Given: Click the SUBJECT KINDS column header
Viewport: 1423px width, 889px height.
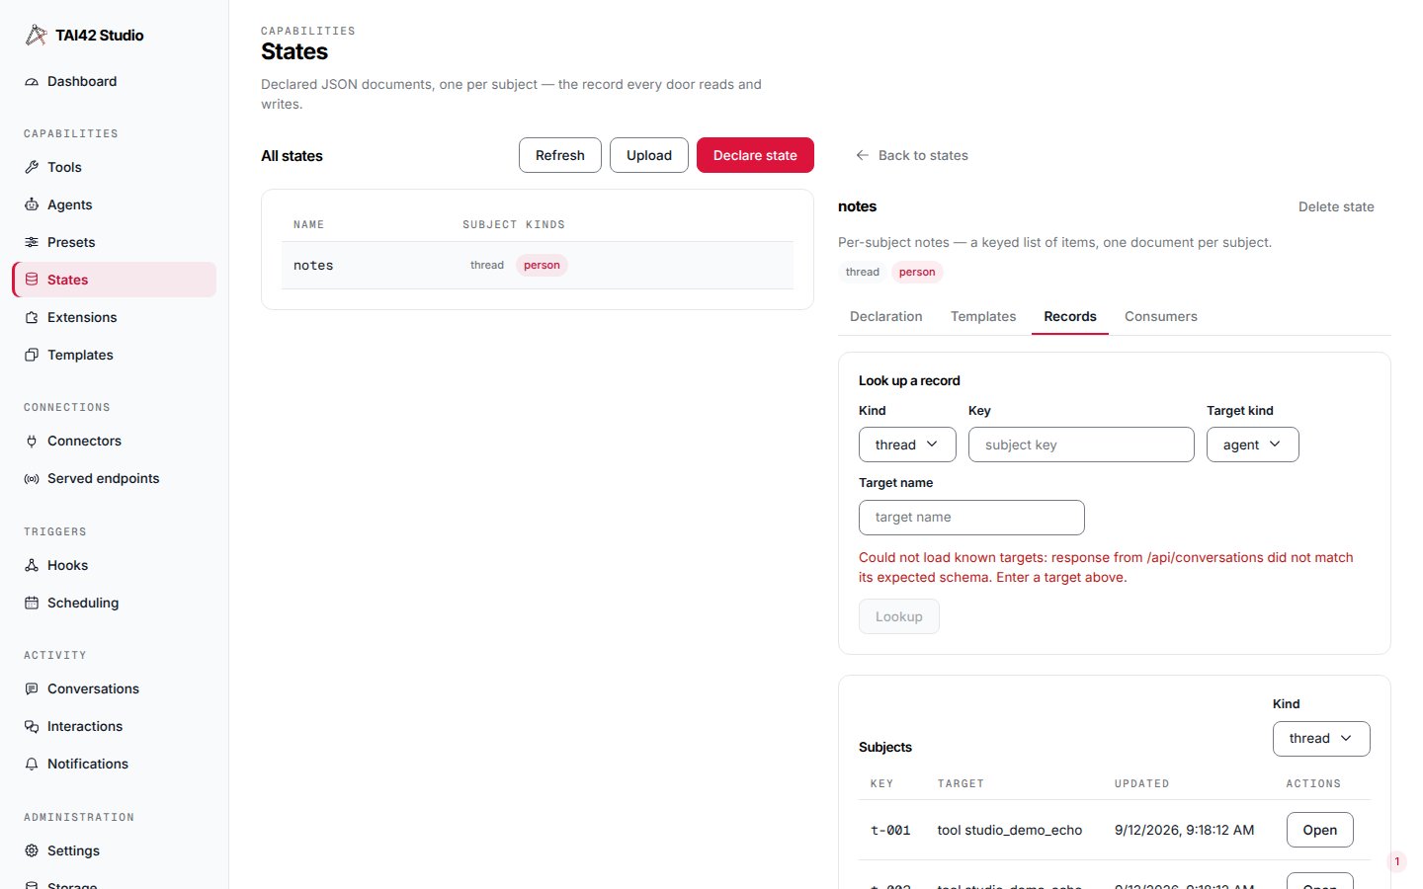Looking at the screenshot, I should pos(514,224).
